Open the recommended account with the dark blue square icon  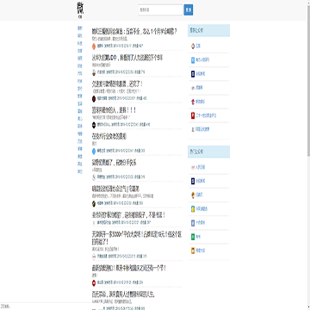[x=198, y=74]
